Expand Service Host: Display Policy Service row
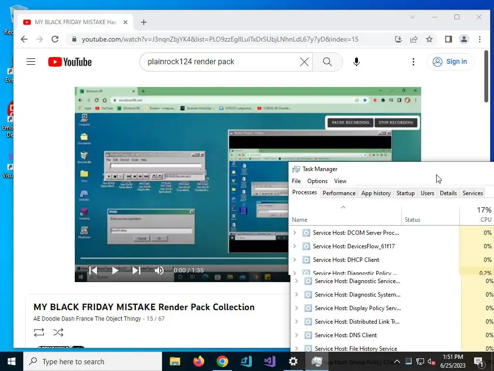This screenshot has width=494, height=371. 297,308
